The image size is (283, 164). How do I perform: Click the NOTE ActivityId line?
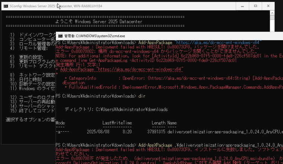[x=169, y=56]
